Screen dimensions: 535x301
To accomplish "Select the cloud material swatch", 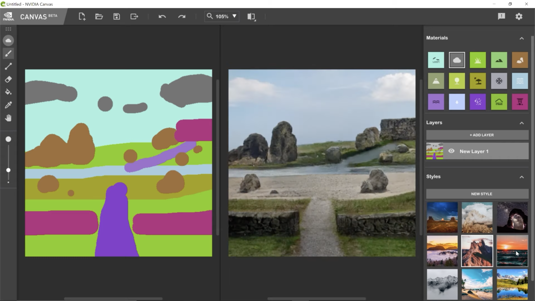I will coord(457,60).
